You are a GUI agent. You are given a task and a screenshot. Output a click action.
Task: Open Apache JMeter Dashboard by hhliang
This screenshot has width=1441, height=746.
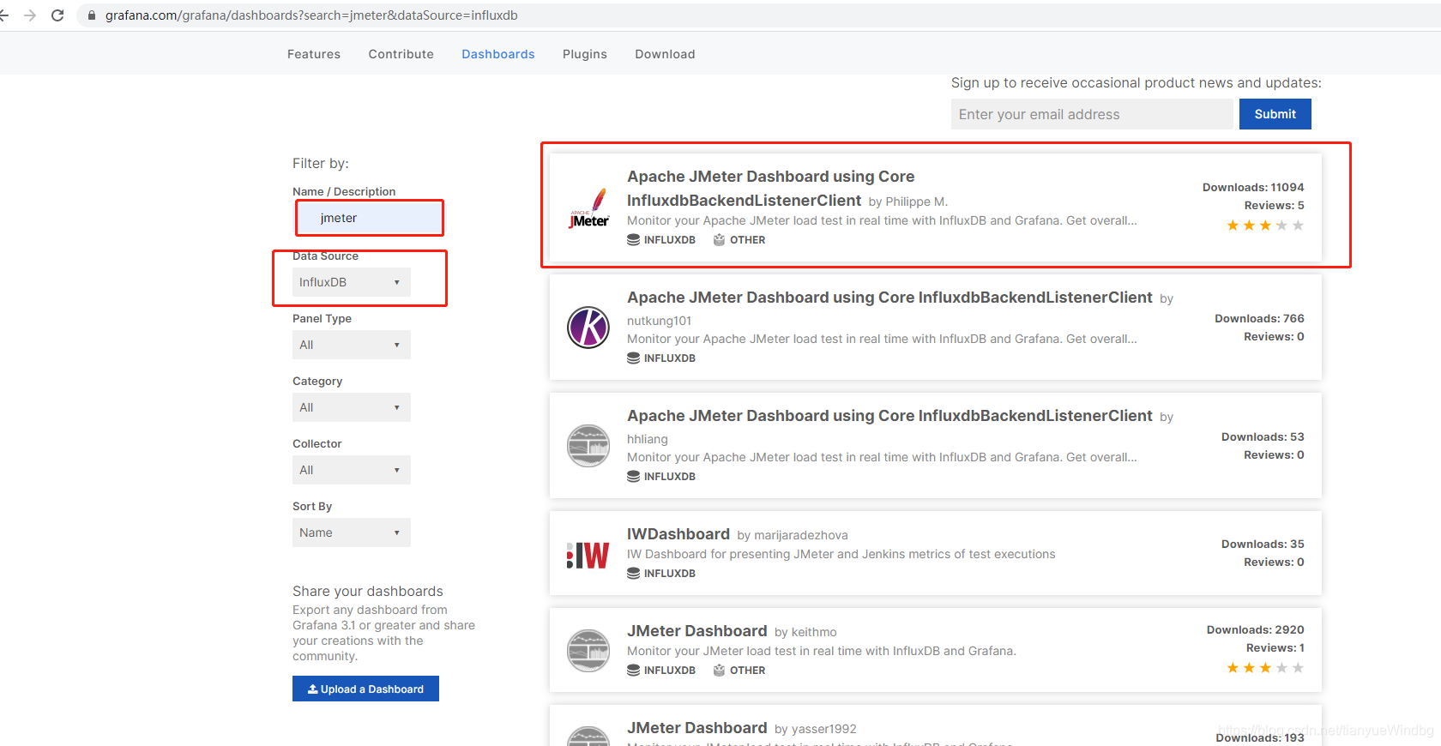click(889, 416)
